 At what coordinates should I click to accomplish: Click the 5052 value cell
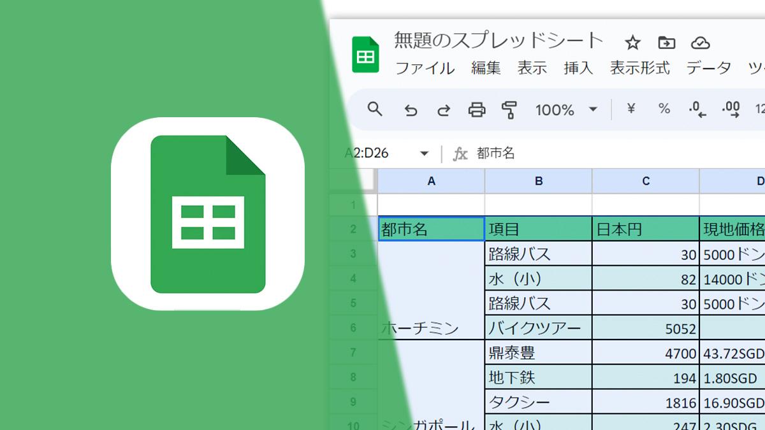click(646, 327)
